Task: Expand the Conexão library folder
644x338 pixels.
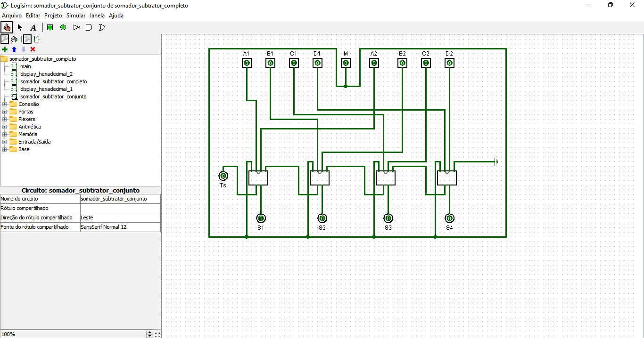Action: coord(5,104)
